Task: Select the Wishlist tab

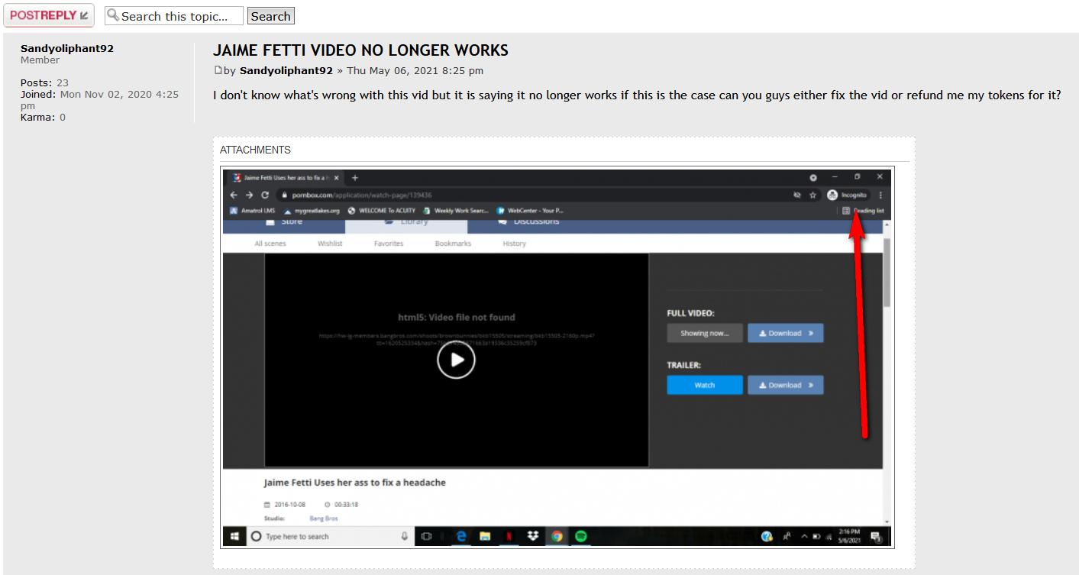Action: pyautogui.click(x=330, y=244)
